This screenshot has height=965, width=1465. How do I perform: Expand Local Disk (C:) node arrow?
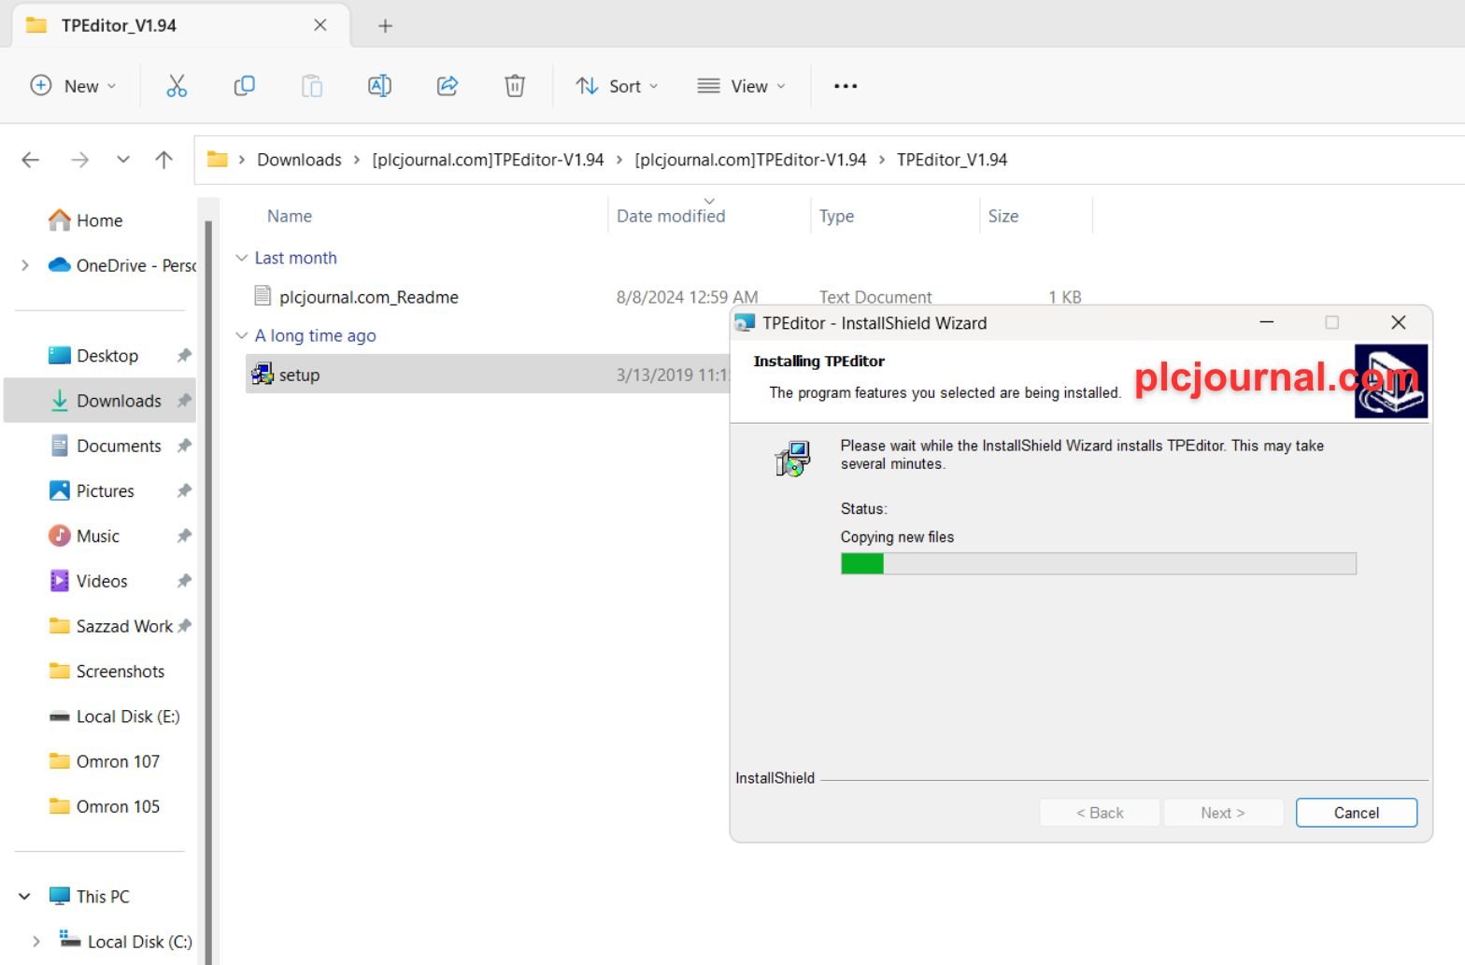[36, 942]
